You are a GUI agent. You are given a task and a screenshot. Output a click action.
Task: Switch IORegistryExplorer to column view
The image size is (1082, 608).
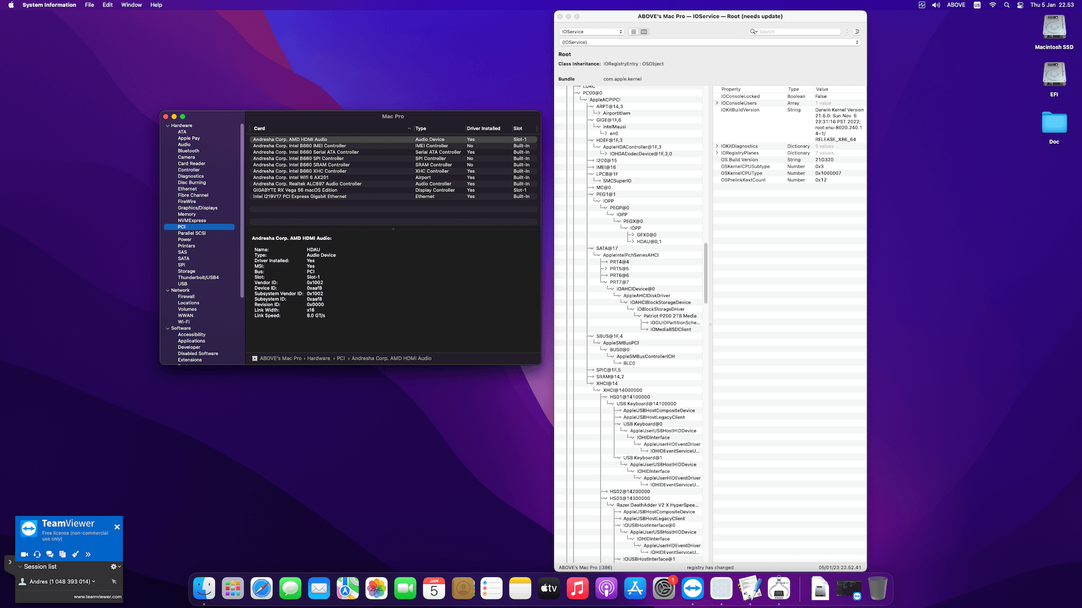(x=644, y=32)
